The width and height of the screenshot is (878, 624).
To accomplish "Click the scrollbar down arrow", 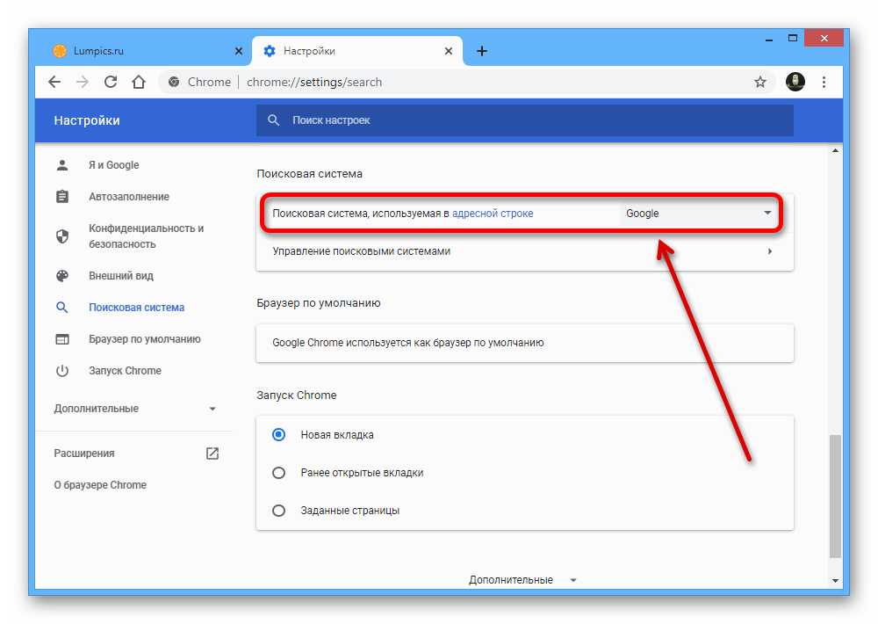I will (835, 580).
